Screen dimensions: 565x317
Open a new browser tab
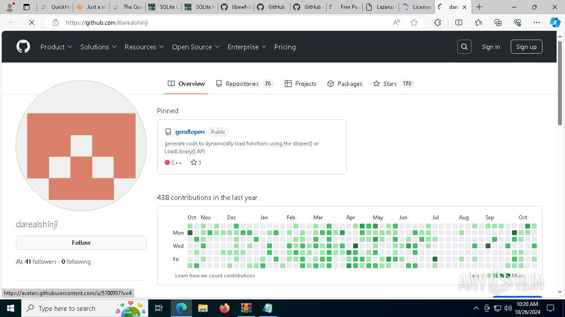coord(479,7)
